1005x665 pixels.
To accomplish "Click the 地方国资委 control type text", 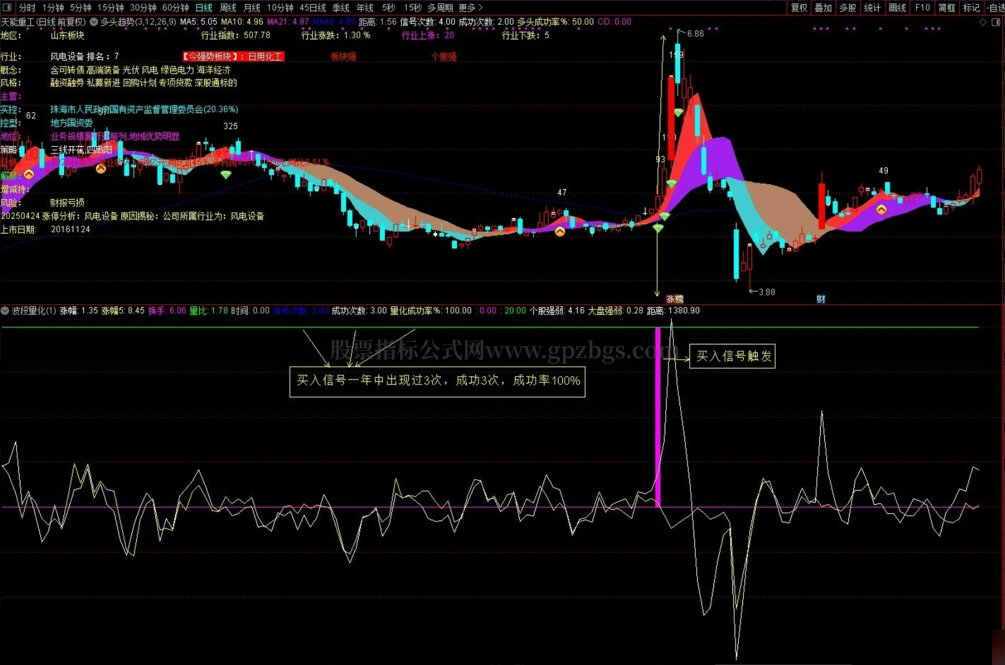I will [72, 123].
